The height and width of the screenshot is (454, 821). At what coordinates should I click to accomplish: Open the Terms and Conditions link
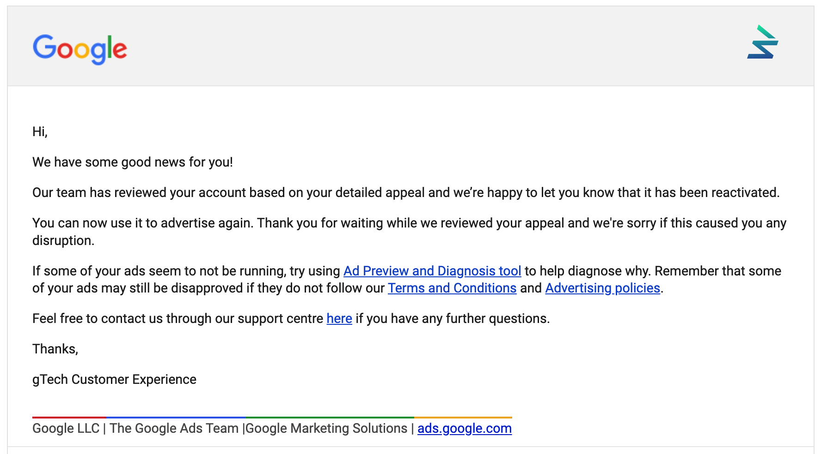pos(452,288)
